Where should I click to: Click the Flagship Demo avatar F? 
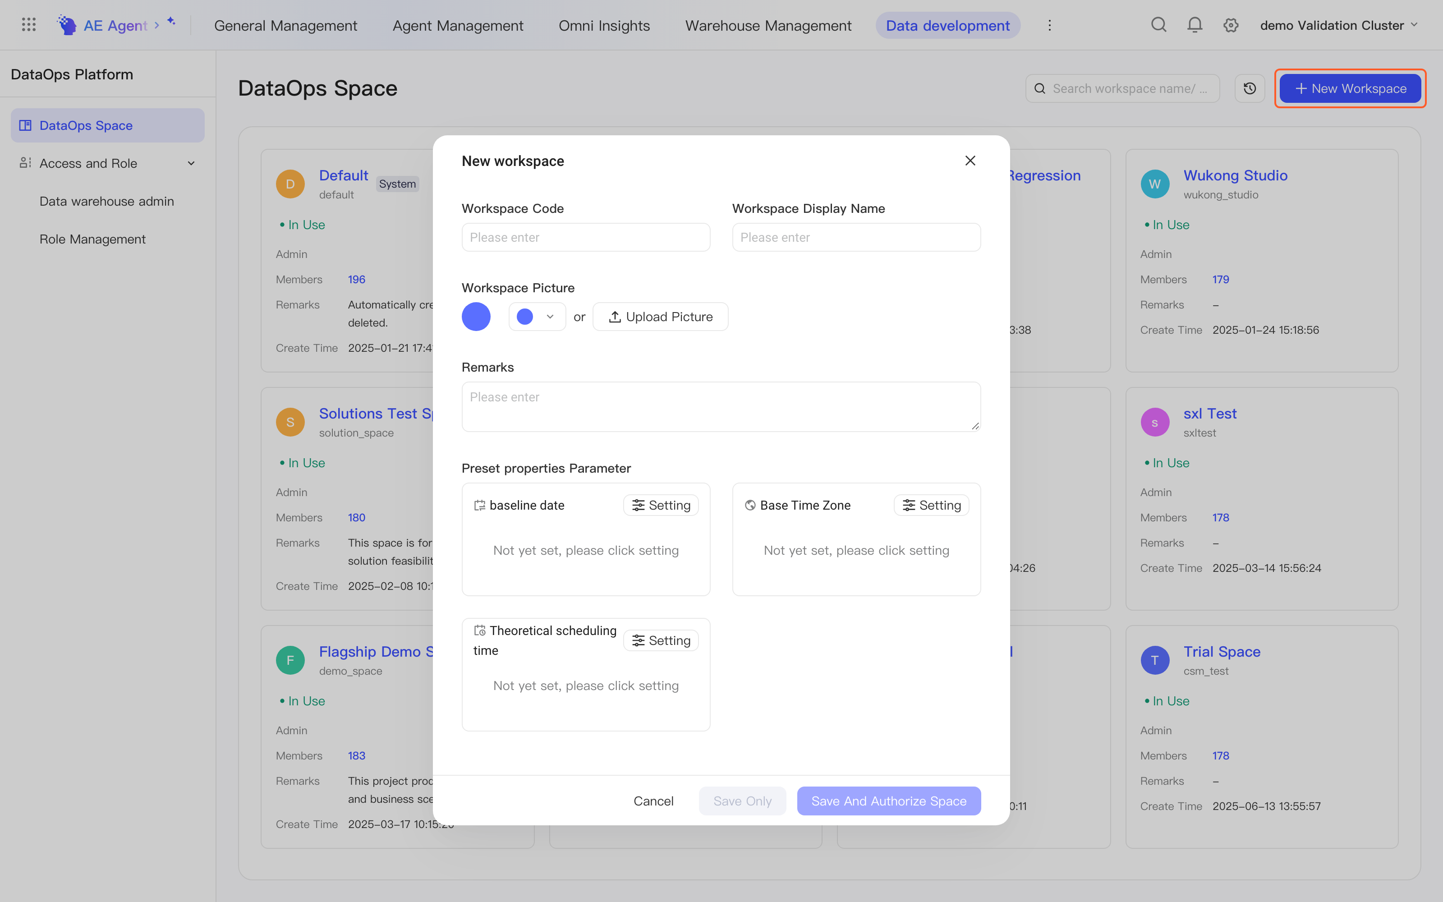(x=290, y=660)
